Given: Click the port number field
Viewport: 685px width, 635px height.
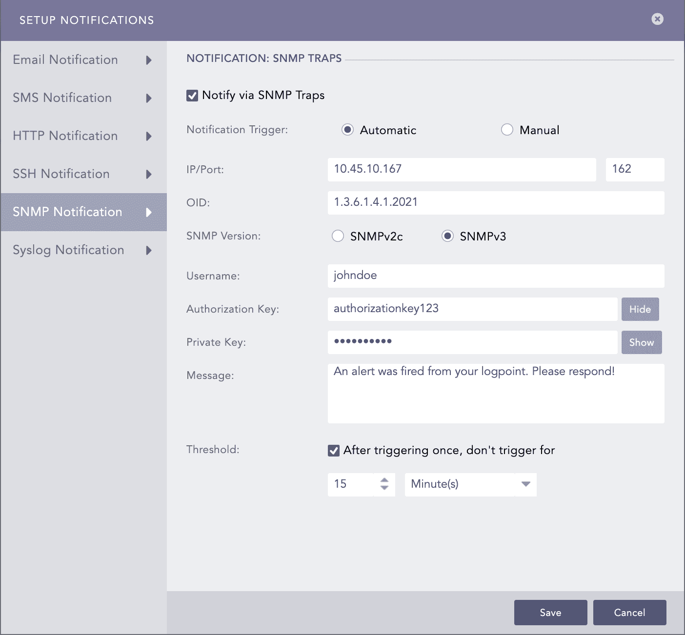Looking at the screenshot, I should click(634, 169).
